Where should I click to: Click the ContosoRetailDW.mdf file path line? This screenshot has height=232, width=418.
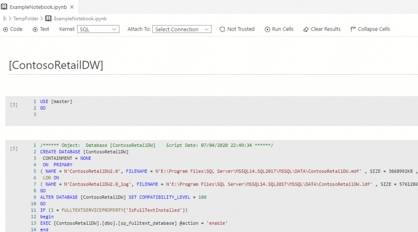[229, 171]
